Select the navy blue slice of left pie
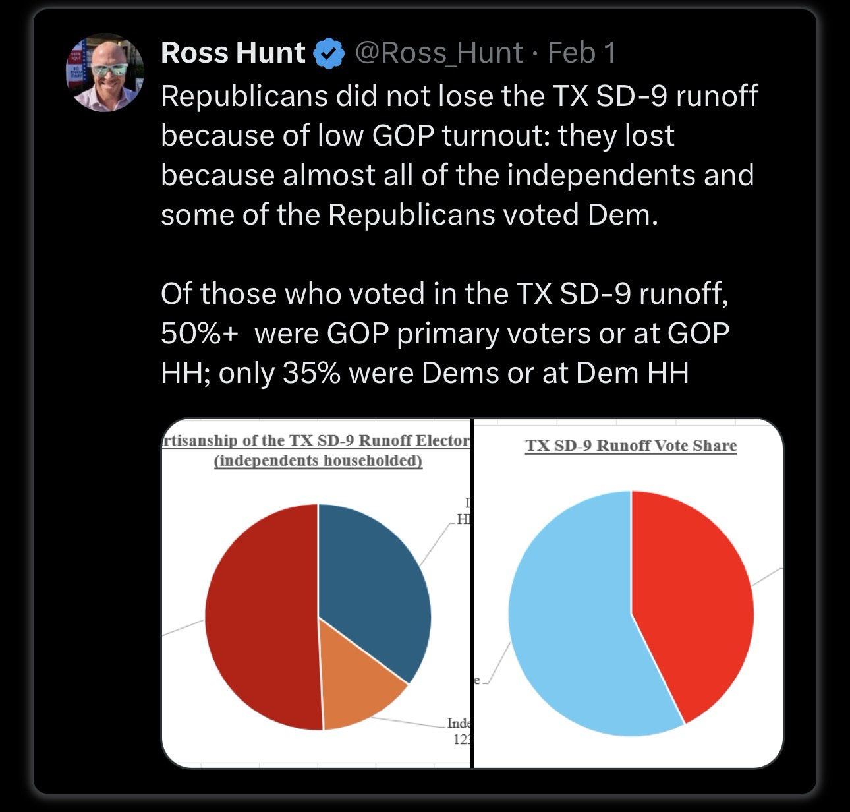 tap(372, 580)
